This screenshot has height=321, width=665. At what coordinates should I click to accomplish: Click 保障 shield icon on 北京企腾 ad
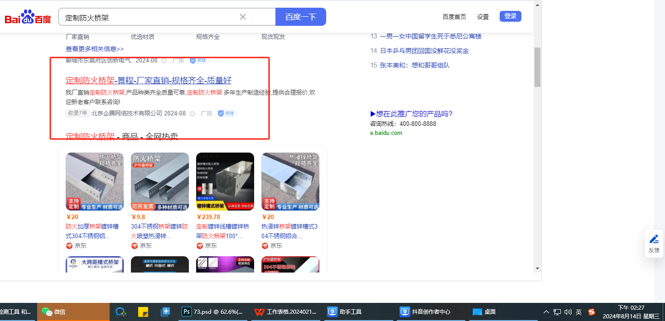click(227, 113)
